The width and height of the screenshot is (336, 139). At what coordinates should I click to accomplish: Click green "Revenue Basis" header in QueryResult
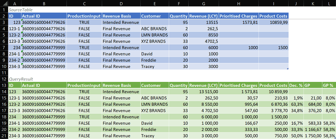pos(121,85)
